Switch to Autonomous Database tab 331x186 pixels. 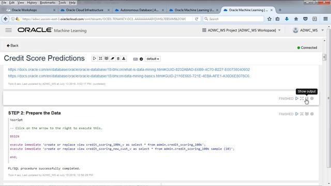(139, 10)
